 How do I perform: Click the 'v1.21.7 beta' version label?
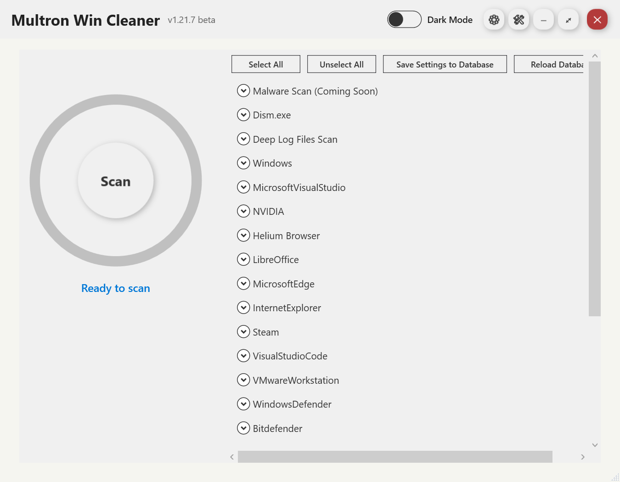coord(192,20)
